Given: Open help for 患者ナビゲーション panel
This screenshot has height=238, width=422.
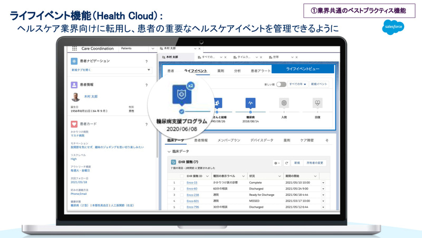Looking at the screenshot, I should 147,61.
